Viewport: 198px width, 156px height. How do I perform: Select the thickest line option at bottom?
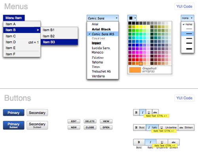click(x=187, y=49)
